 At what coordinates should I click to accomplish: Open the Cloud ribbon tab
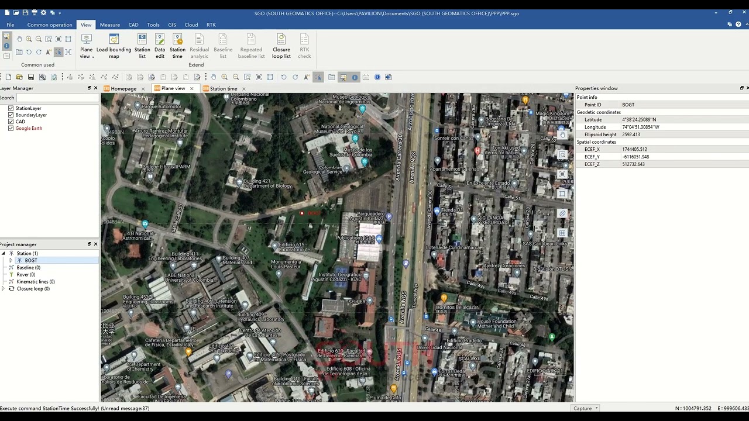point(191,25)
